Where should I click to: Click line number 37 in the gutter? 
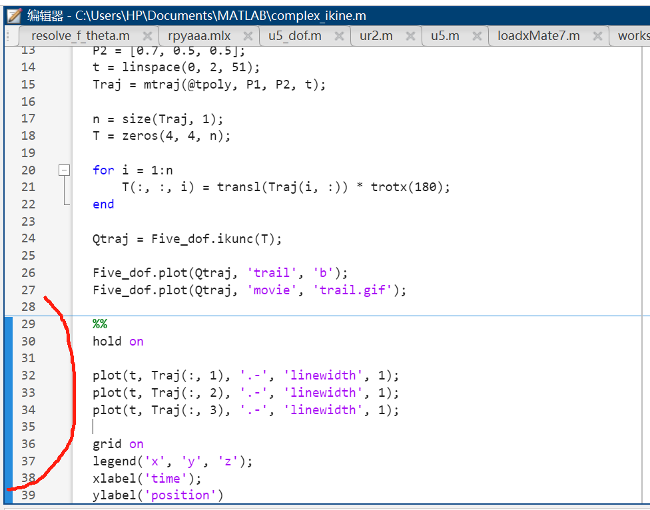(28, 461)
